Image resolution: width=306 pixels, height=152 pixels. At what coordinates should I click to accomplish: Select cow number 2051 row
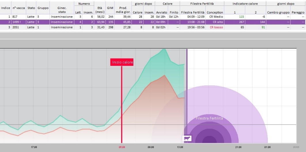click(x=153, y=27)
